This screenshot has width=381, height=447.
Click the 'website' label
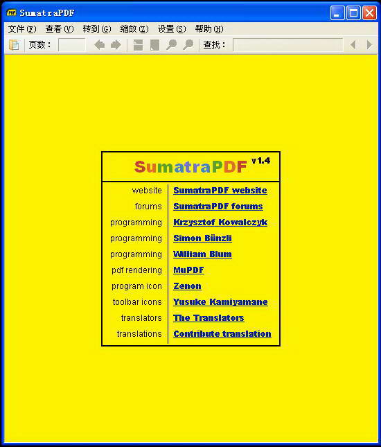coord(147,191)
